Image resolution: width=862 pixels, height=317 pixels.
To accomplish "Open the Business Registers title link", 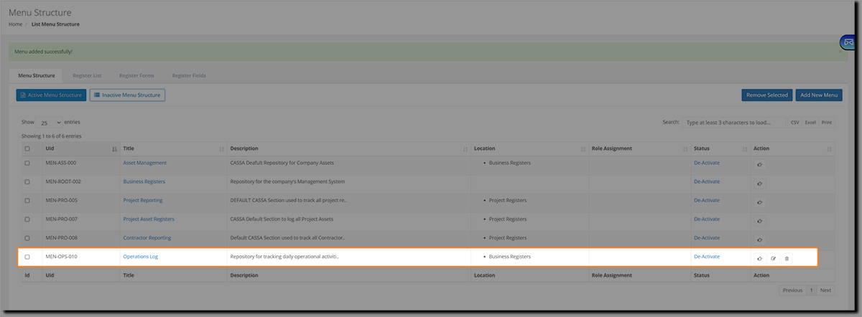I will point(144,182).
